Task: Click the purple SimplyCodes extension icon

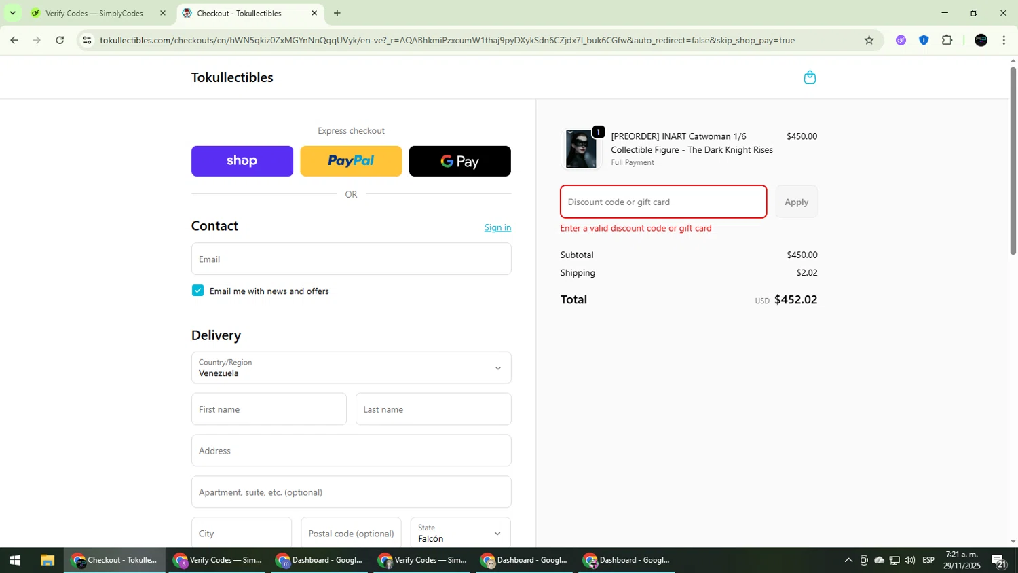Action: (x=901, y=40)
